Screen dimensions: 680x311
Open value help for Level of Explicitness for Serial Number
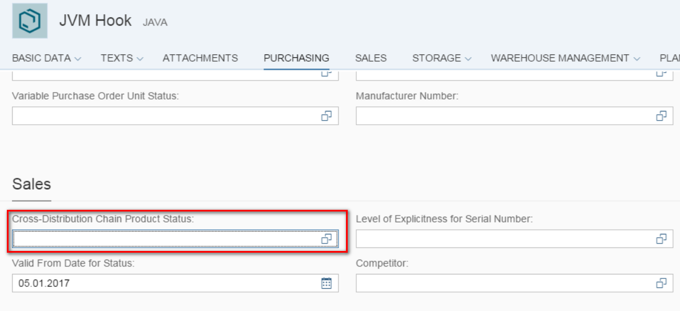point(661,238)
